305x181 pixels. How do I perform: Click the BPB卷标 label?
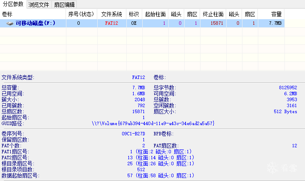click(x=163, y=134)
